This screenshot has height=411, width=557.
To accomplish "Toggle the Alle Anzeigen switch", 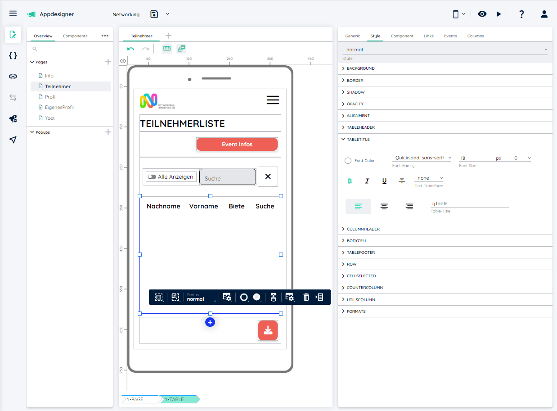I will (152, 177).
